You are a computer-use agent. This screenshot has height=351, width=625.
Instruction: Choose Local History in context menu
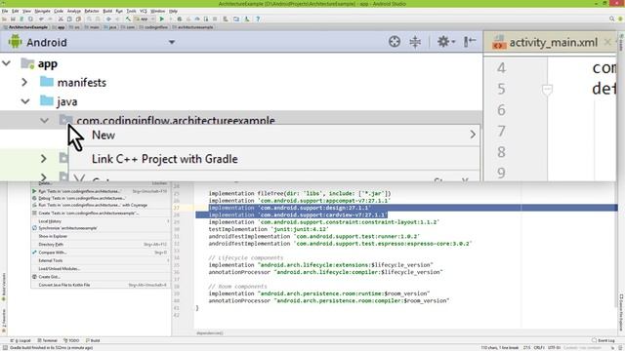[101, 221]
